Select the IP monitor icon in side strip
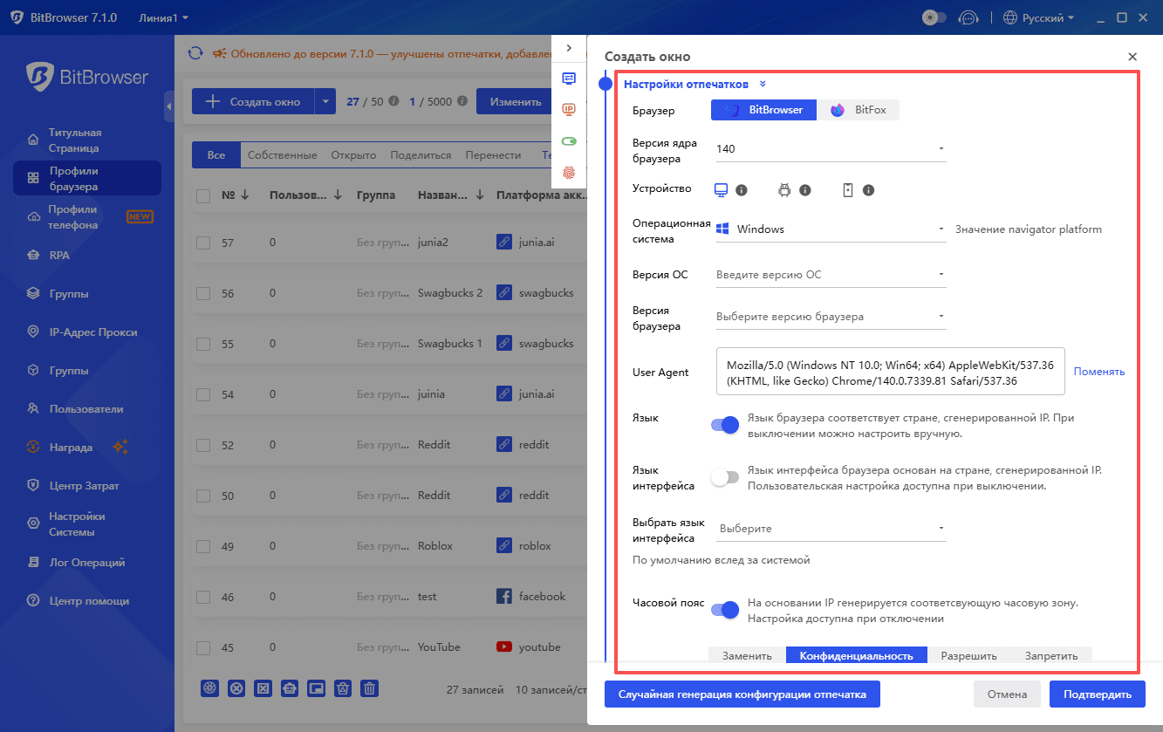1163x732 pixels. [570, 109]
